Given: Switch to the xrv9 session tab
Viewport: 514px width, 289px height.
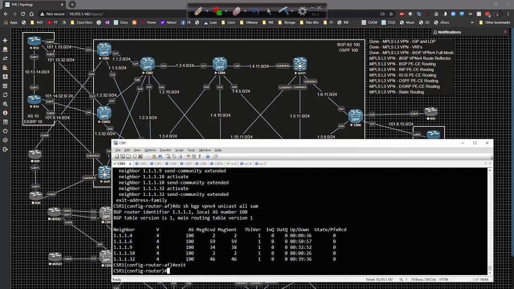Looking at the screenshot, I should (232, 164).
